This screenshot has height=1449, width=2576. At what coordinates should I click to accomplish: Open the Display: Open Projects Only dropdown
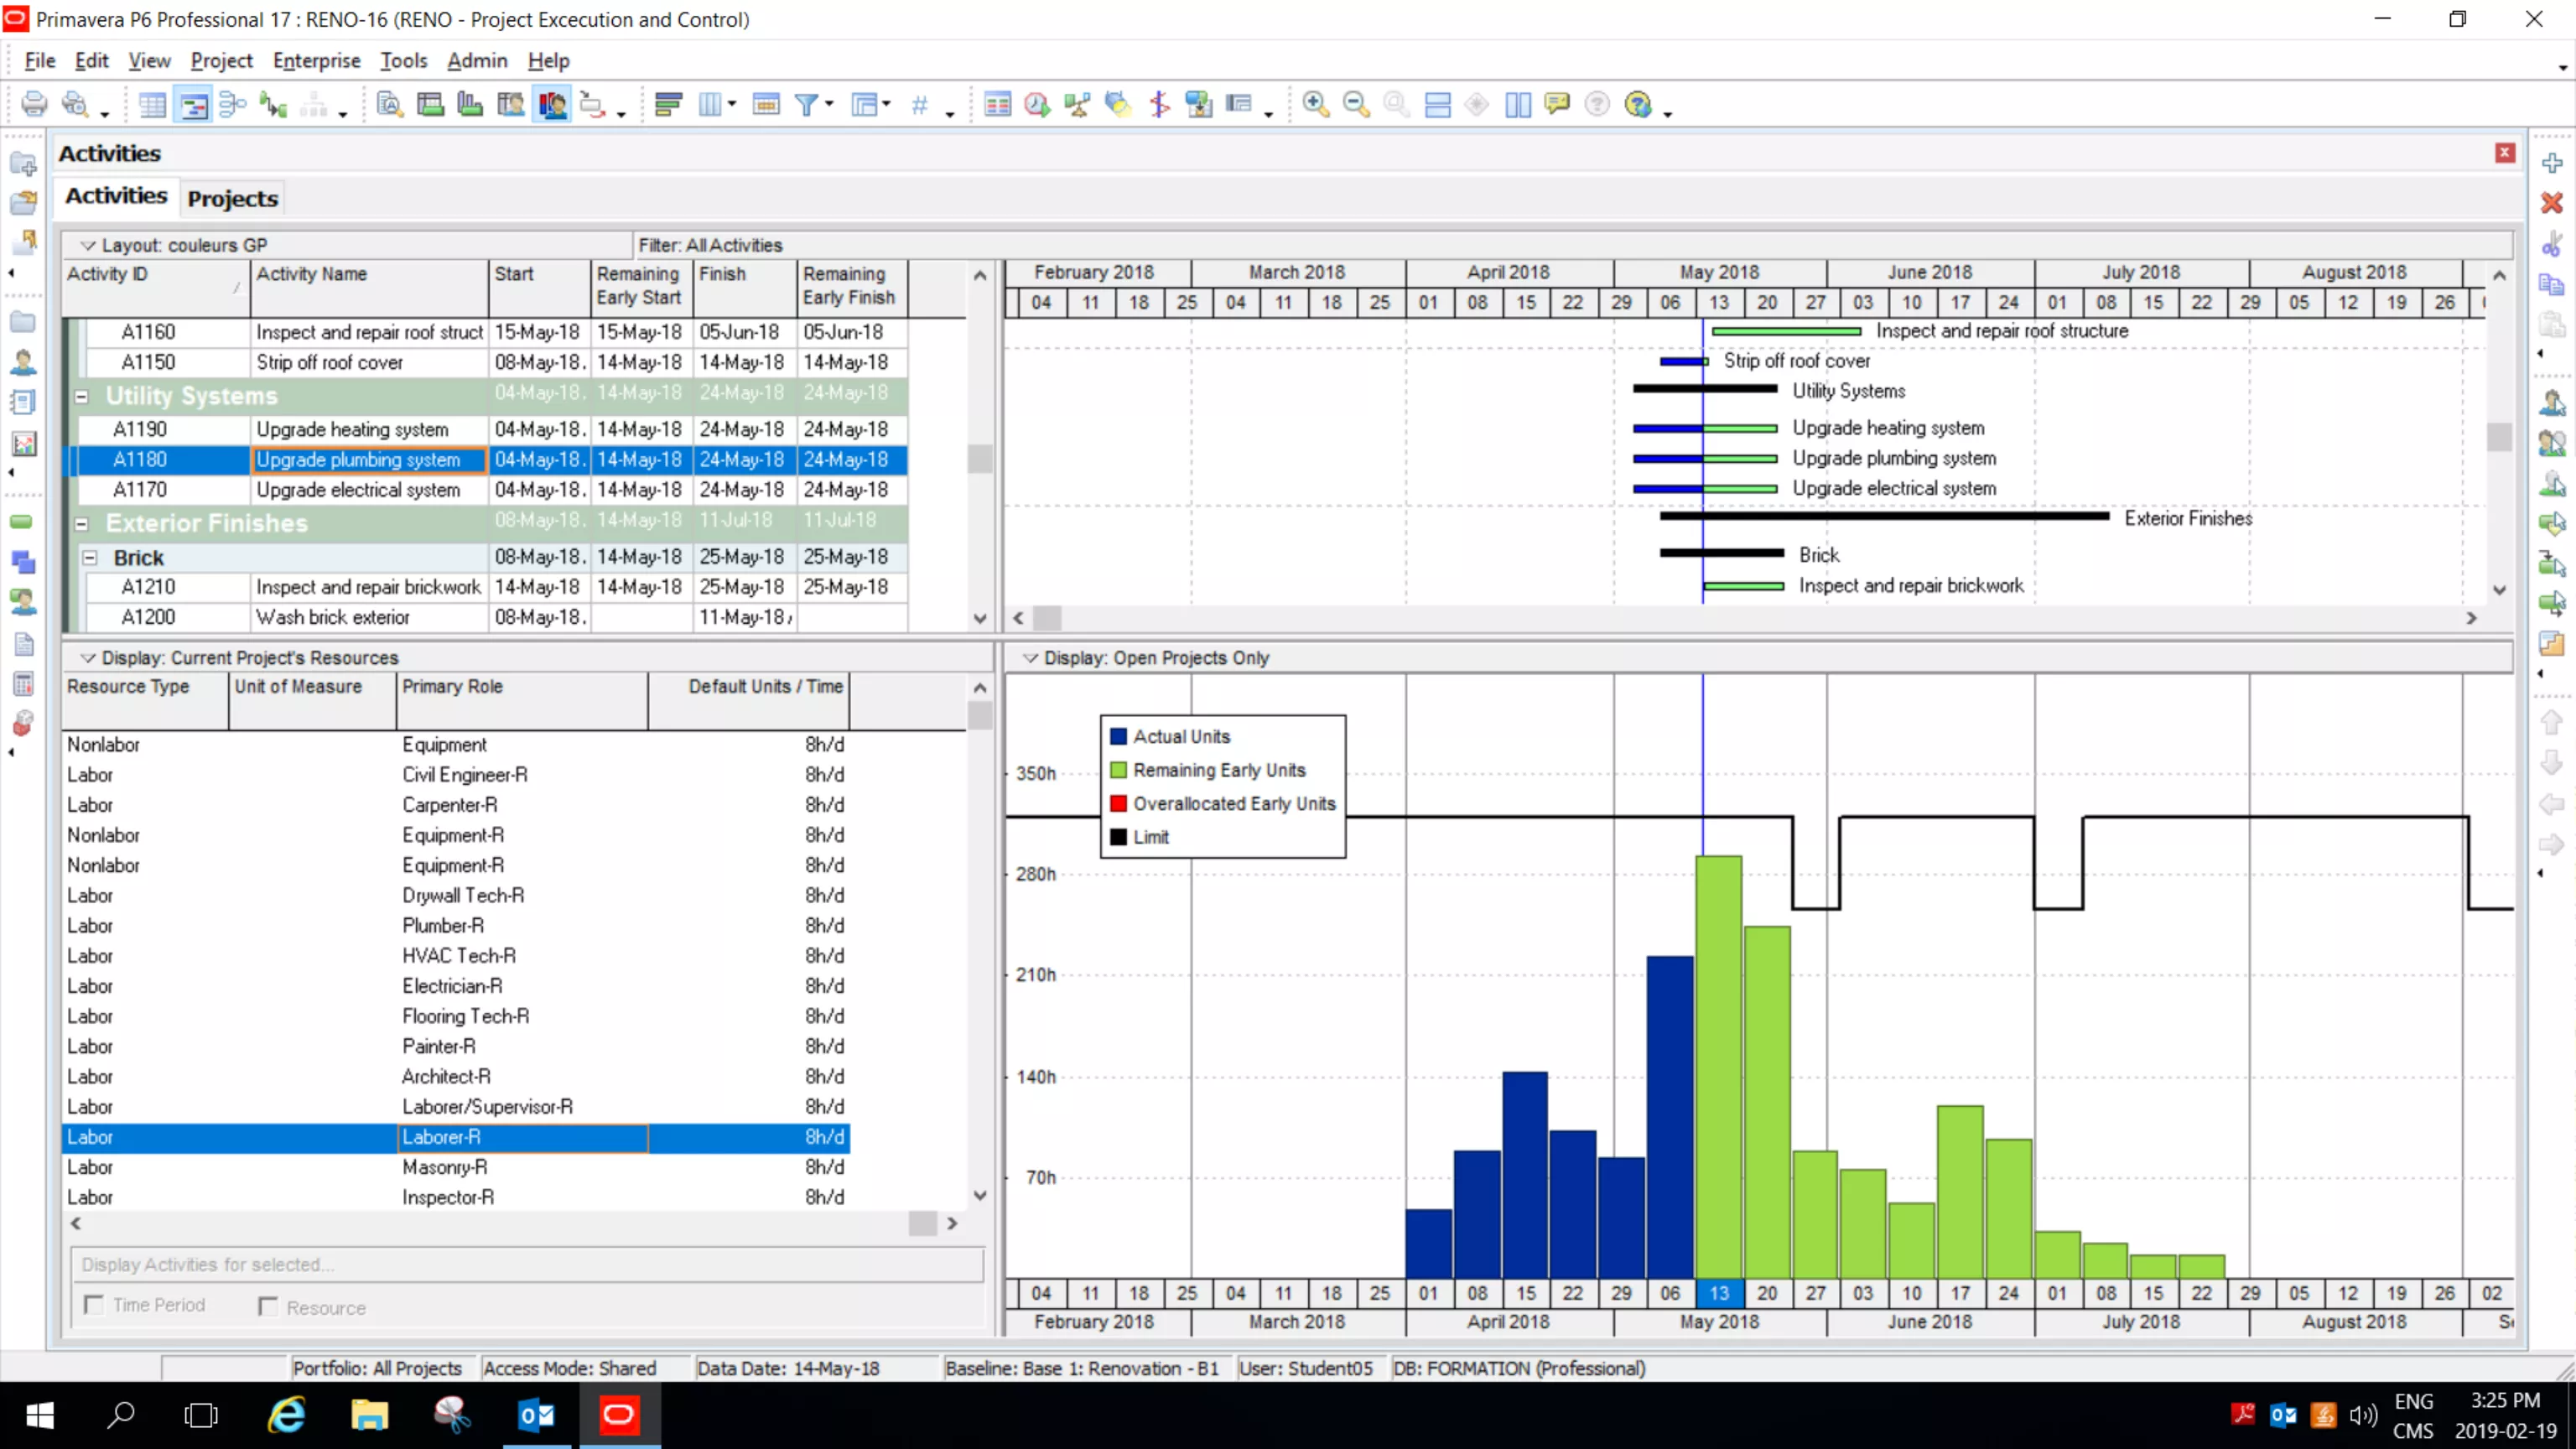pos(1030,658)
